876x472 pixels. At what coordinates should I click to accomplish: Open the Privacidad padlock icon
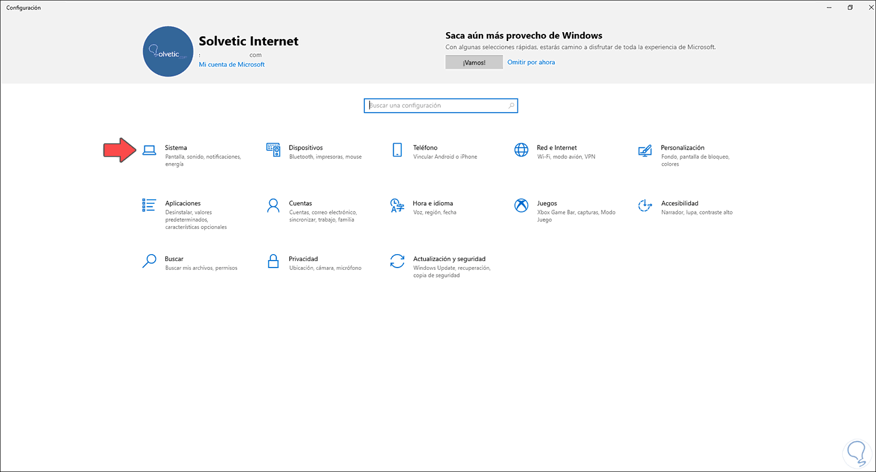coord(273,261)
